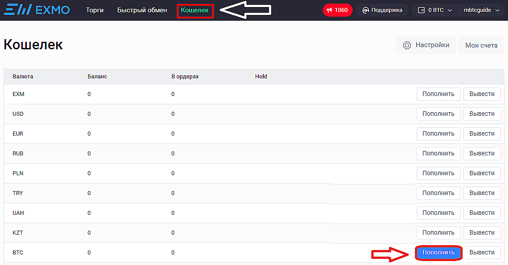Open the mbtcguide account dropdown

482,10
